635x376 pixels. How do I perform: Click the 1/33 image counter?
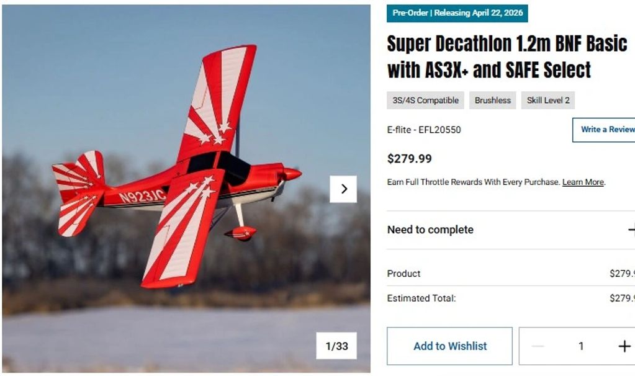coord(337,346)
